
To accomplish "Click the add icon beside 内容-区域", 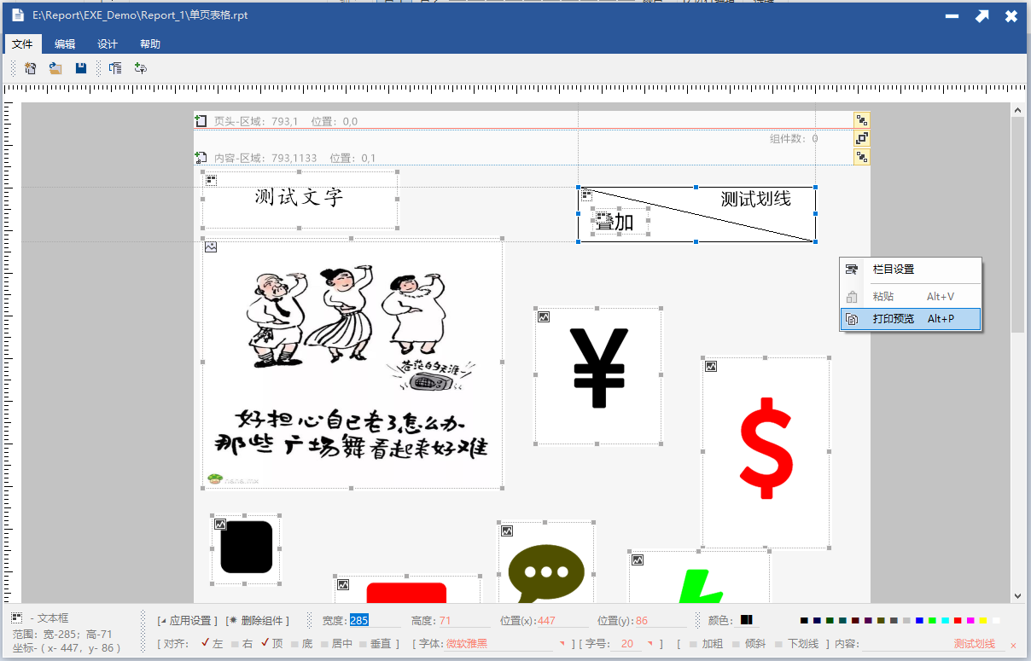I will coord(201,158).
